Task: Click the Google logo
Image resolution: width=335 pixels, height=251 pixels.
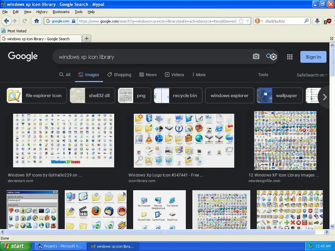Action: 23,56
